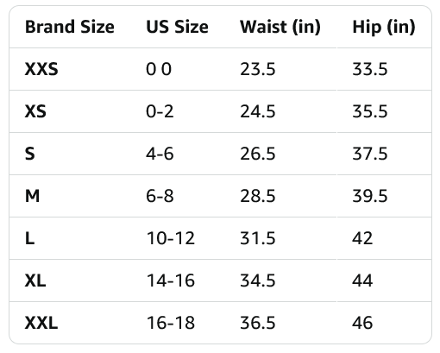Click the Brand Size column header
The image size is (440, 353).
[x=70, y=27]
